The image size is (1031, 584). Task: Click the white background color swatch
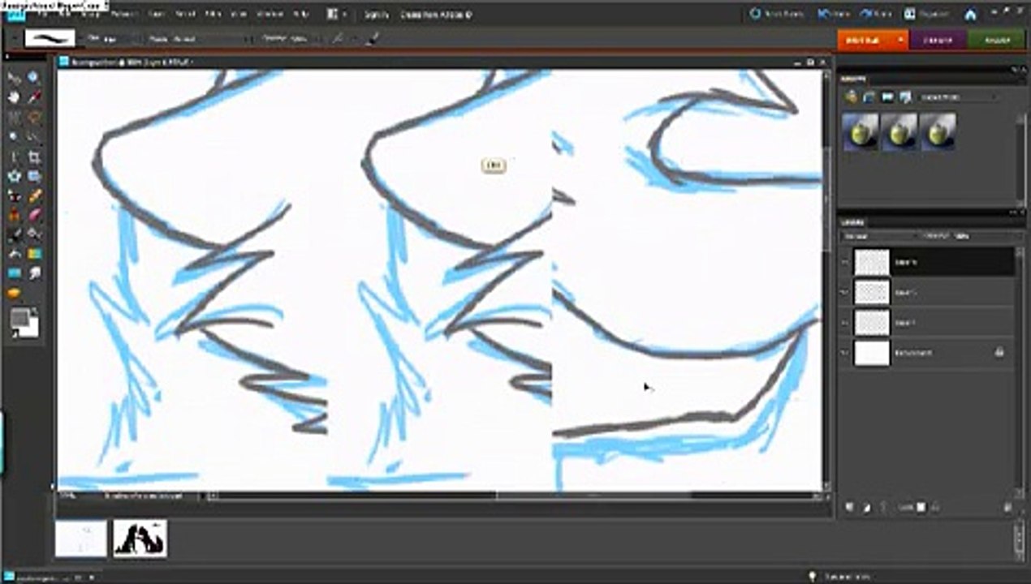pyautogui.click(x=32, y=328)
